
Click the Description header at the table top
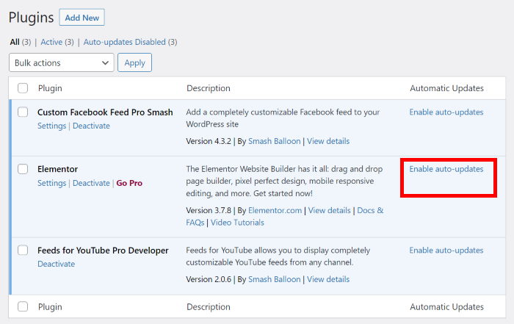click(x=208, y=88)
